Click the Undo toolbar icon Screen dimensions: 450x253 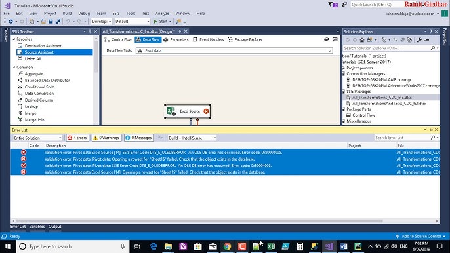(68, 22)
